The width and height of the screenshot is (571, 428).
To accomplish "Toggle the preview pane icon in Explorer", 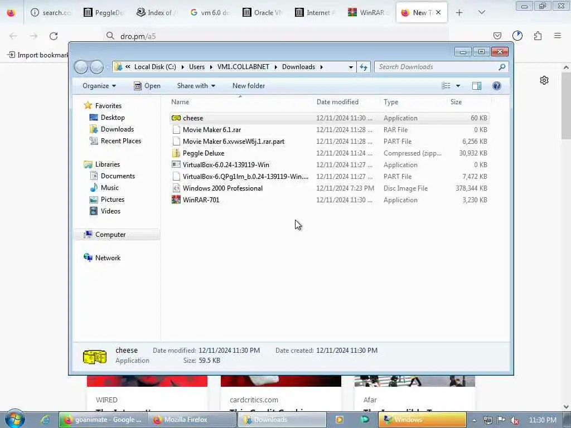I will [x=476, y=86].
